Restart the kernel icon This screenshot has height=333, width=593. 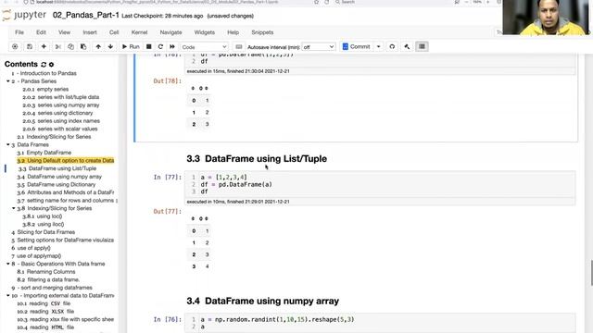pos(160,47)
